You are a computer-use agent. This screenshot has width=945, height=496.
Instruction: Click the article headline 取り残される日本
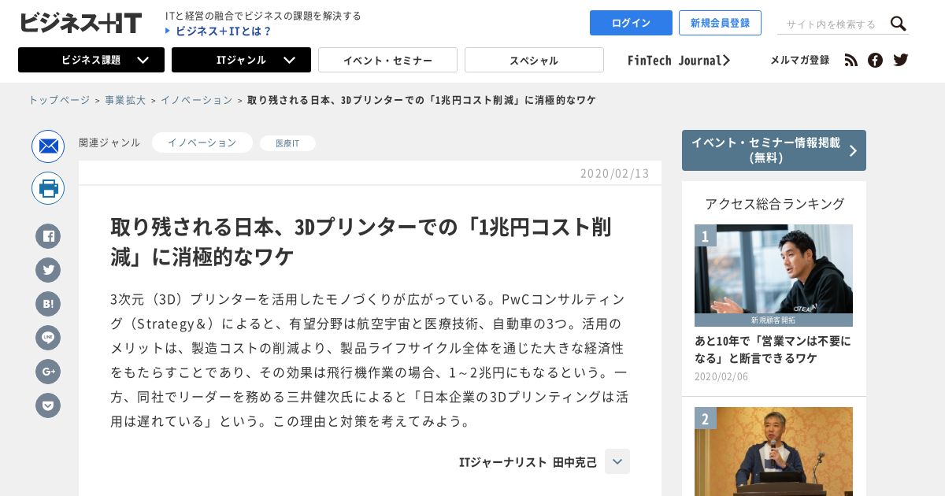[x=361, y=242]
